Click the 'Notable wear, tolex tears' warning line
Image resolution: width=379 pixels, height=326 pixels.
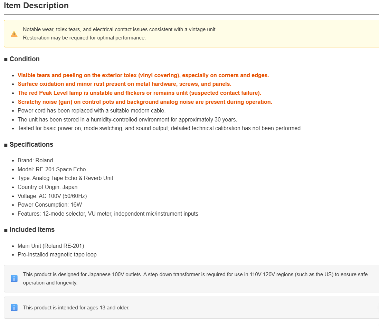pyautogui.click(x=120, y=29)
